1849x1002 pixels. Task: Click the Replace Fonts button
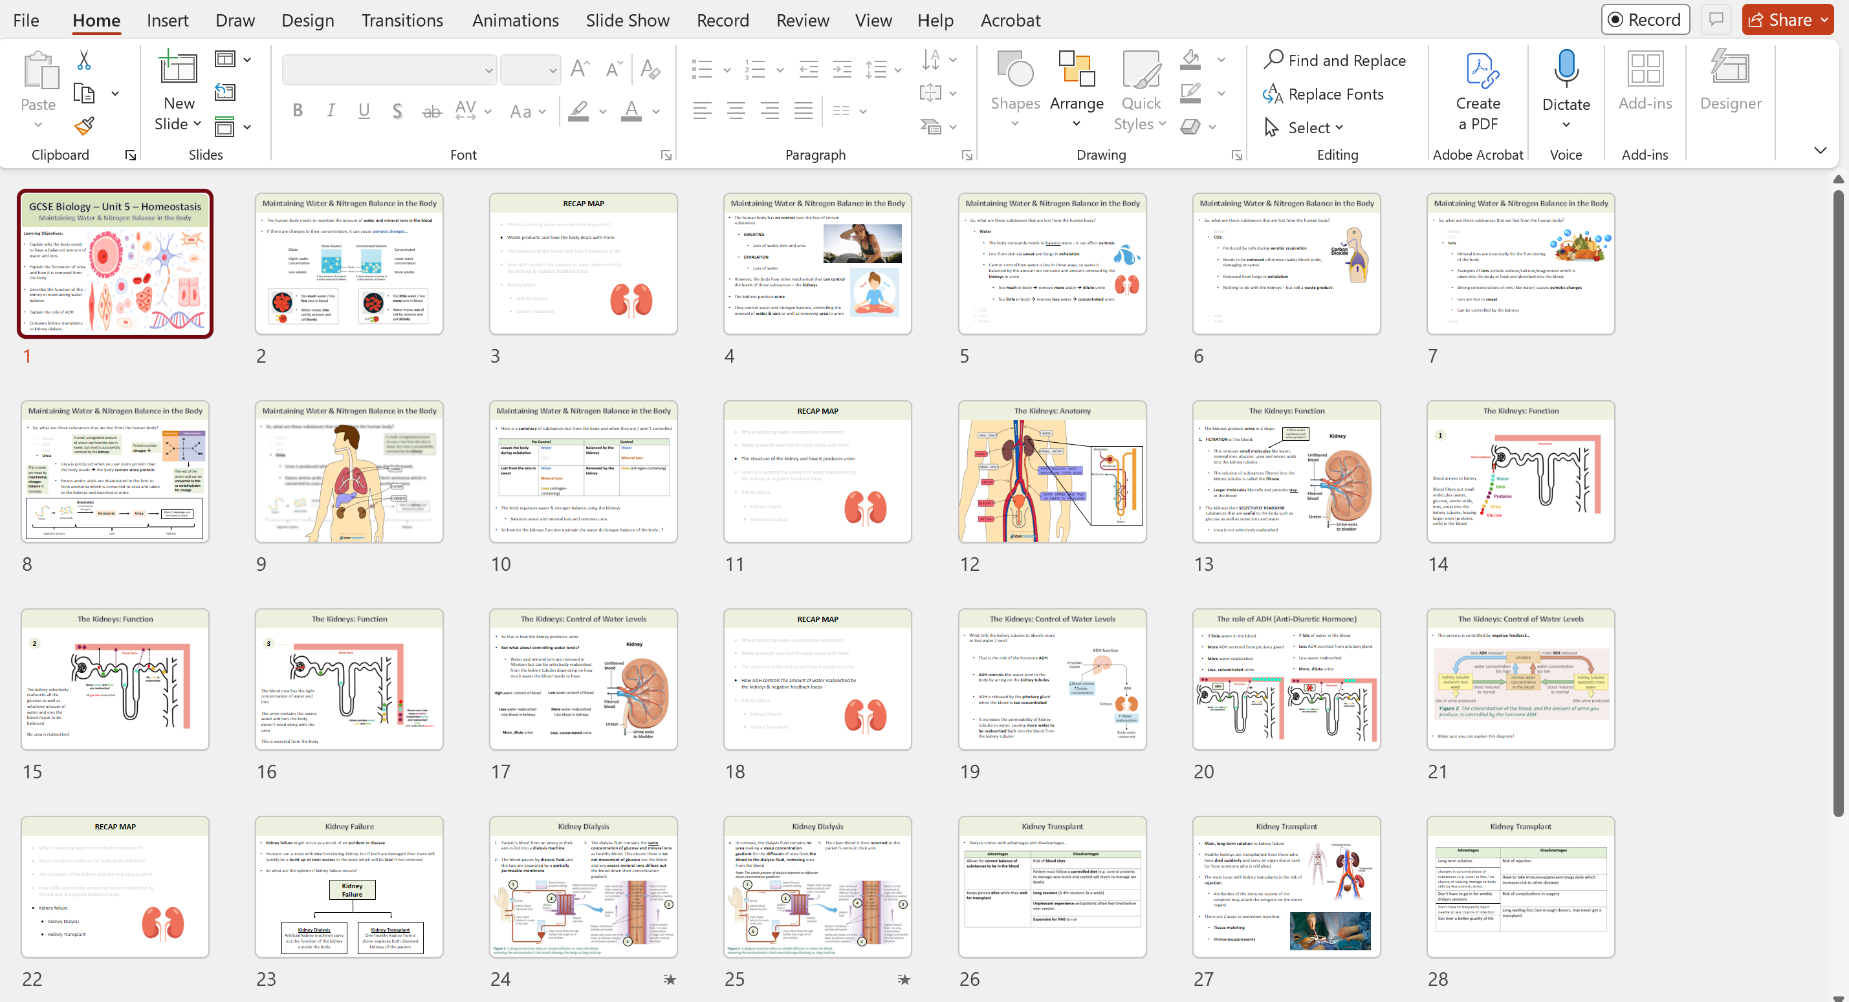click(x=1324, y=94)
